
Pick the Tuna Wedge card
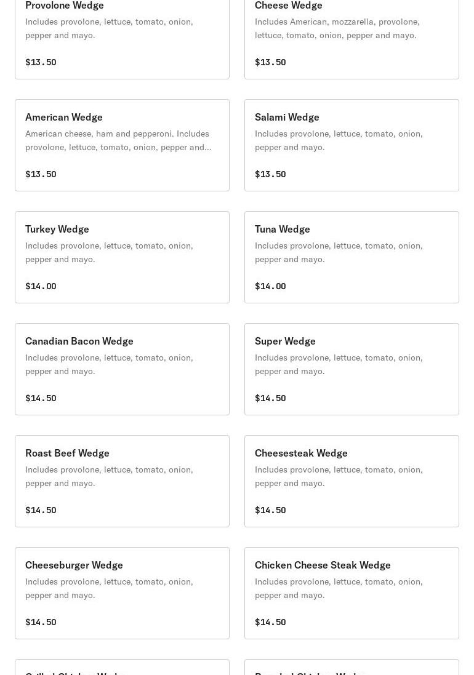point(351,257)
